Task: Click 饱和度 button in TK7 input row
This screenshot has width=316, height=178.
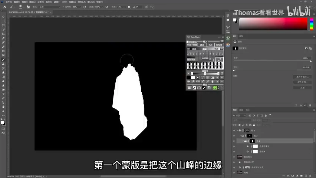Action: pos(219,45)
